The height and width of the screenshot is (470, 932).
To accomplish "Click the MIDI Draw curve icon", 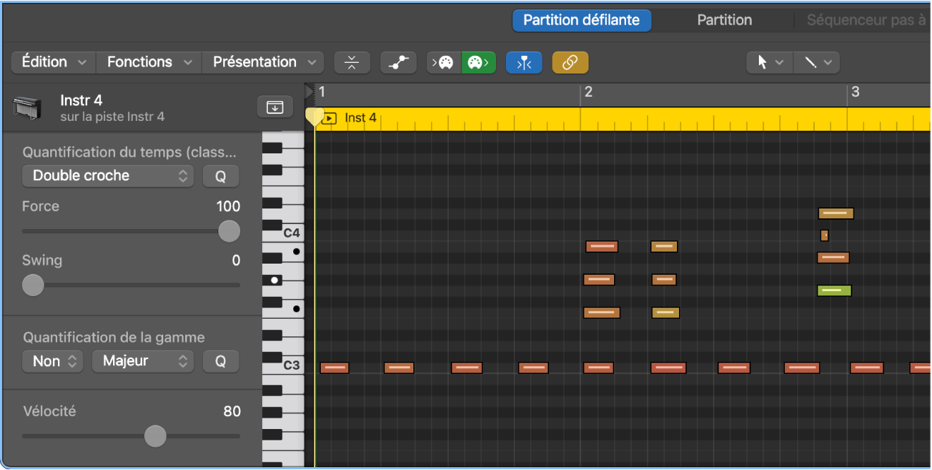I will click(398, 62).
